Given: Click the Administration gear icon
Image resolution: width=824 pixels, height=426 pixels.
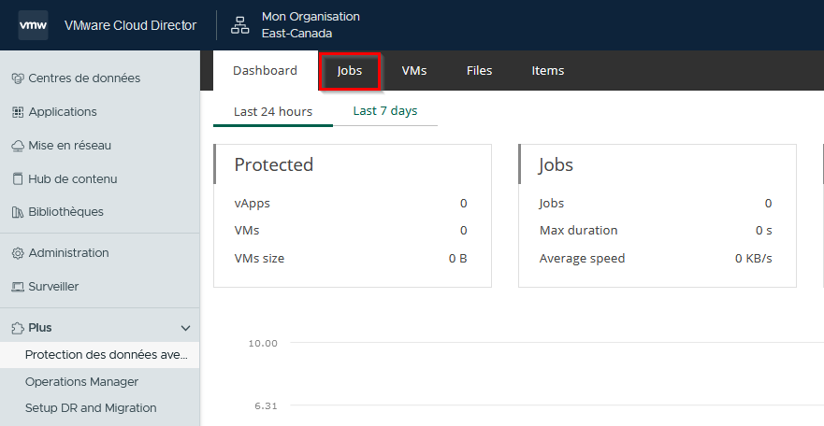Looking at the screenshot, I should coord(18,253).
